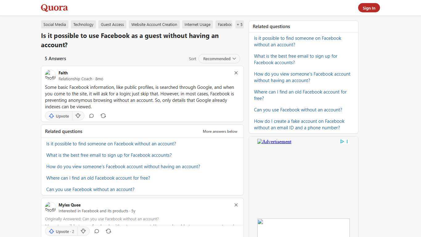Viewport: 421px width, 237px height.
Task: Open the Recommended sort dropdown
Action: [219, 59]
